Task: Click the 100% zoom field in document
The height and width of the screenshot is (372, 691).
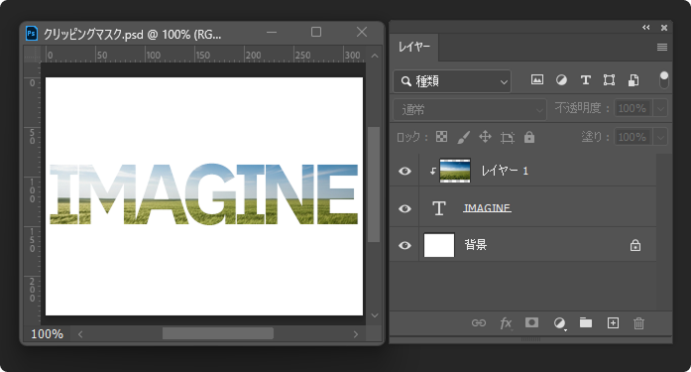Action: point(48,334)
